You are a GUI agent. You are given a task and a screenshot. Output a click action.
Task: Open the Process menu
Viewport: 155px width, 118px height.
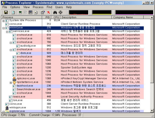tap(38, 7)
